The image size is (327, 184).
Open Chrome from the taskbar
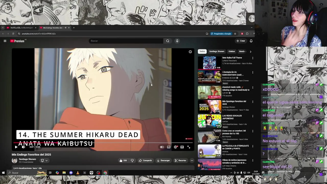tap(105, 173)
